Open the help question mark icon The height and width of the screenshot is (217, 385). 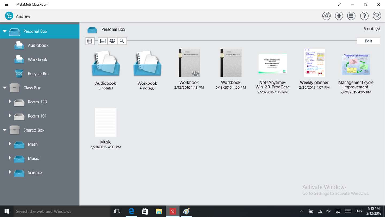[364, 16]
